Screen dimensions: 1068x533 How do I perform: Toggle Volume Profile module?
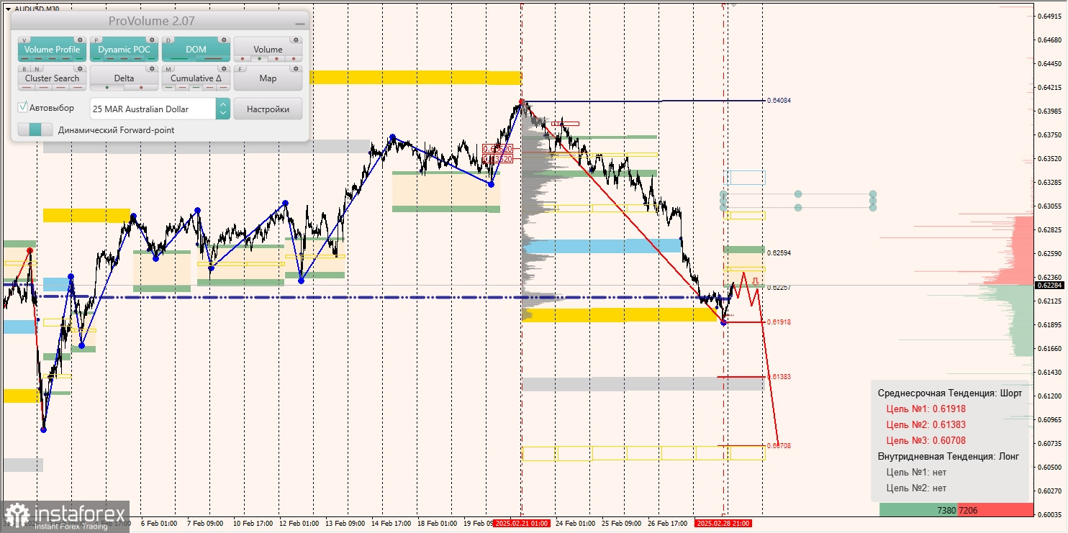click(x=52, y=49)
